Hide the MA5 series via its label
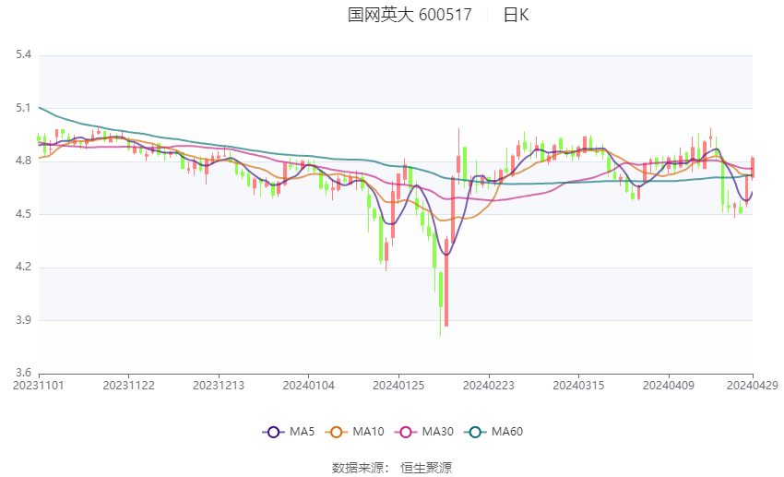Viewport: 784px width, 477px height. 302,432
